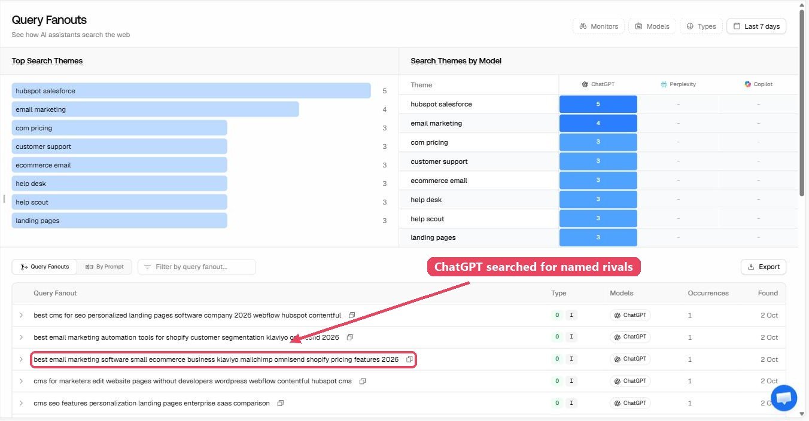
Task: Sort by the Occurrences column header
Action: click(x=708, y=293)
